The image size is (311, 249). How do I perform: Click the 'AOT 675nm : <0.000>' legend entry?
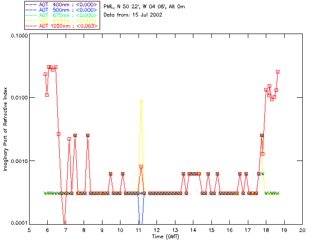[62, 15]
